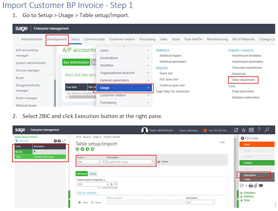
Task: Toggle the Active checkbox
Action: [x=159, y=162]
